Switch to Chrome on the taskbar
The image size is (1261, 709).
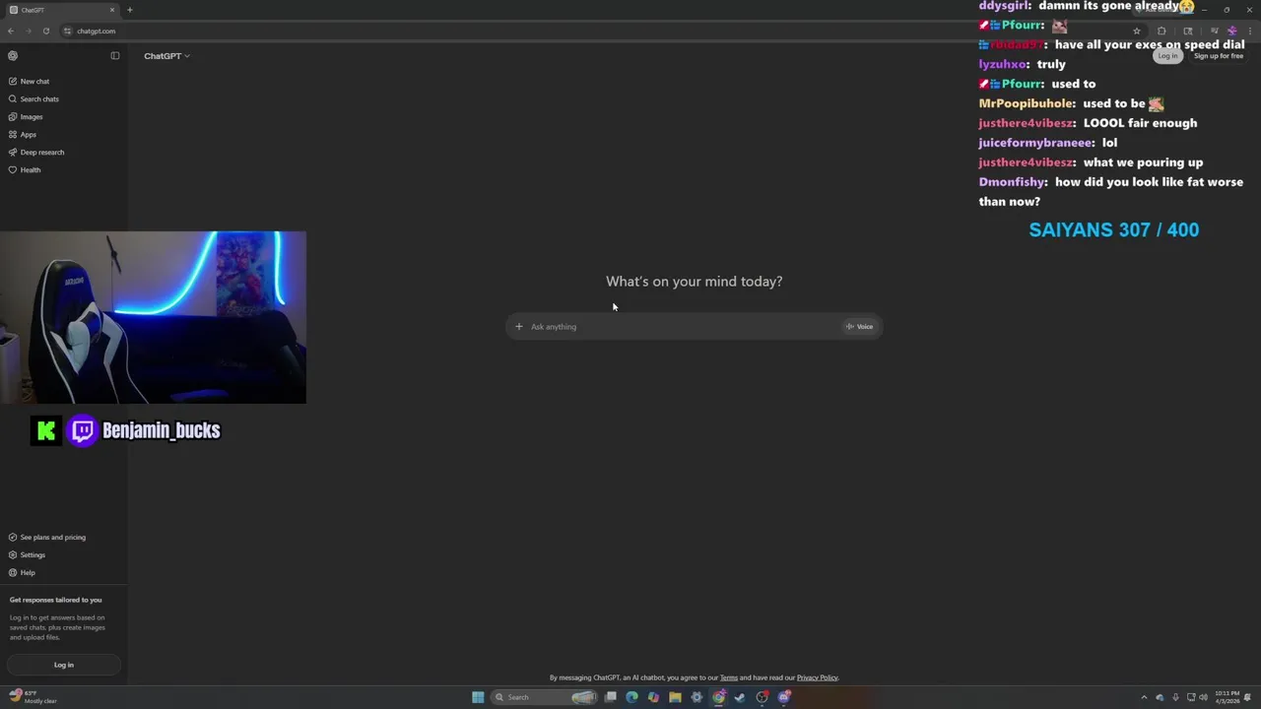(718, 697)
